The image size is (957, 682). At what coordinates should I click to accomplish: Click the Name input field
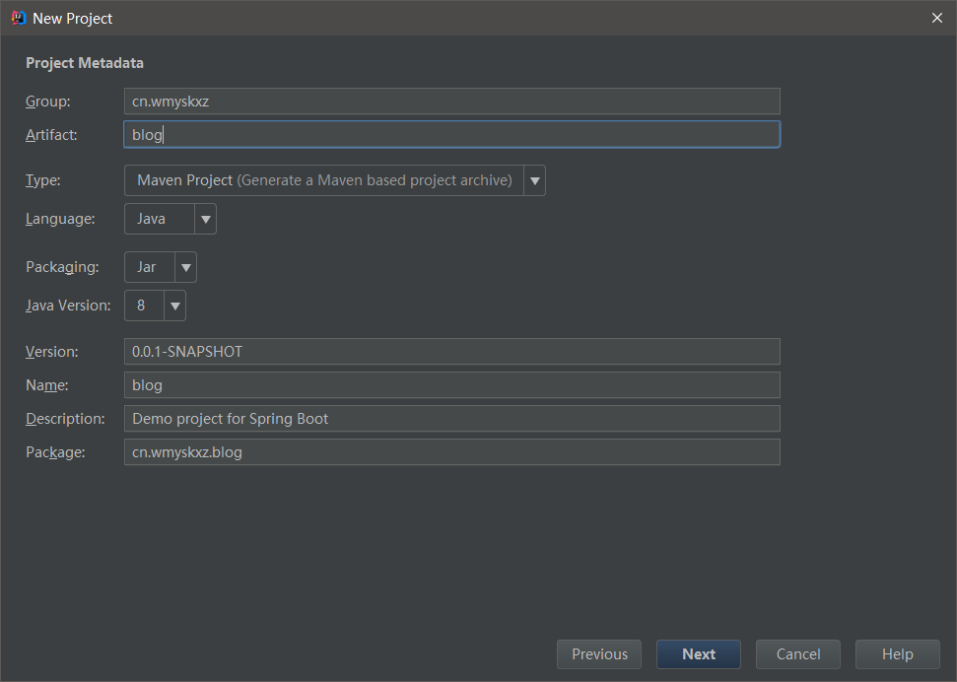451,385
